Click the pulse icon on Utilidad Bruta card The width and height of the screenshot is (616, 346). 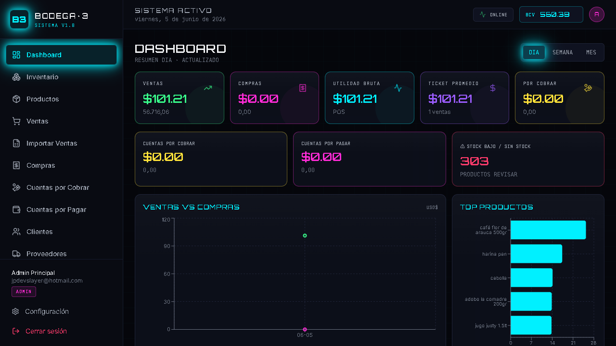tap(398, 88)
